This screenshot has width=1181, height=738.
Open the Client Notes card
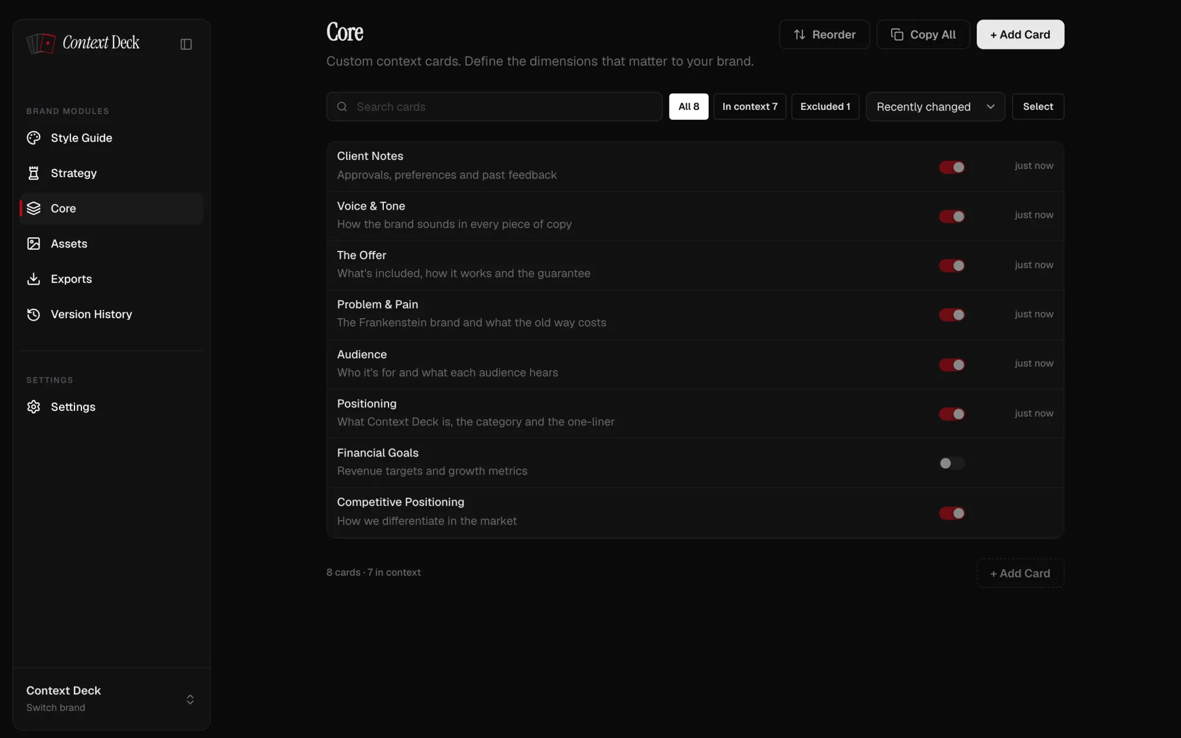click(695, 166)
